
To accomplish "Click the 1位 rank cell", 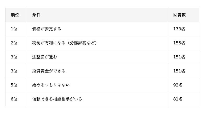I will click(x=14, y=29).
